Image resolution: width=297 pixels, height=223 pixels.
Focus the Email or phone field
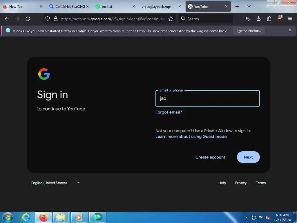[207, 98]
